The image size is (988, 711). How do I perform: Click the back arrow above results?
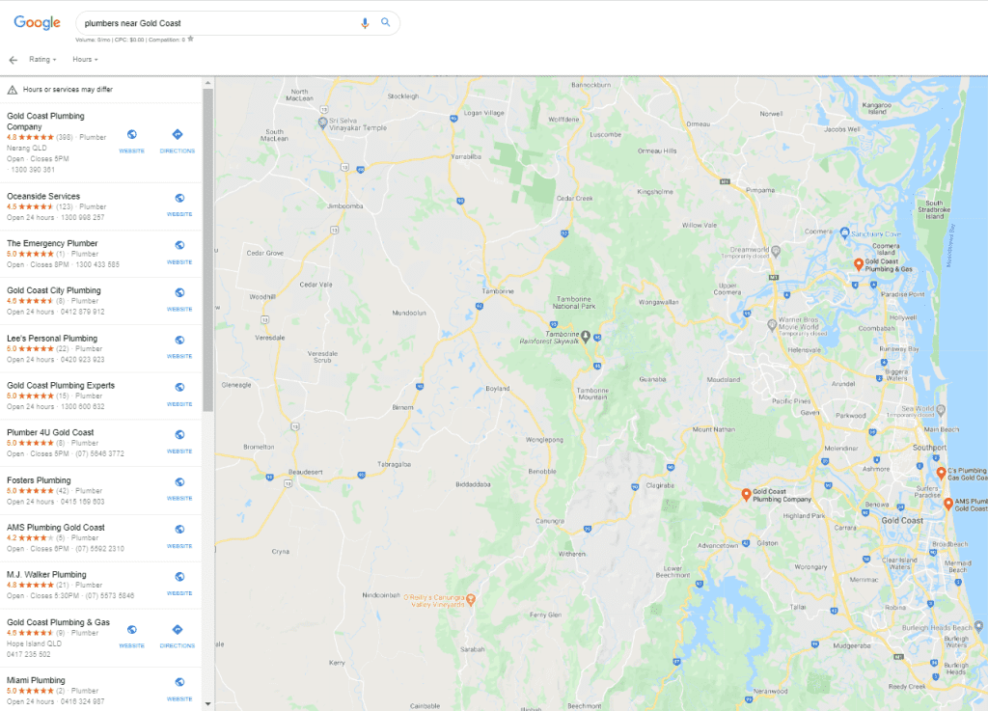14,60
